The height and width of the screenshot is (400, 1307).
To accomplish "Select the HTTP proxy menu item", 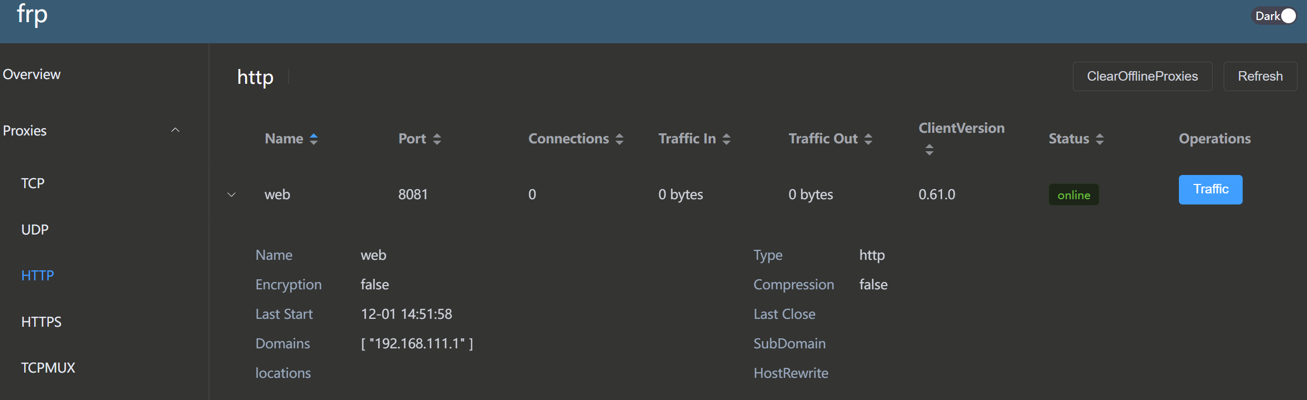I will click(x=37, y=276).
